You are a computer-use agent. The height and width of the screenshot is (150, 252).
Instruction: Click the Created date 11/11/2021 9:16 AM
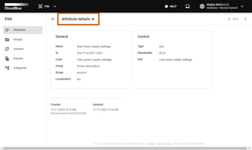click(x=63, y=110)
